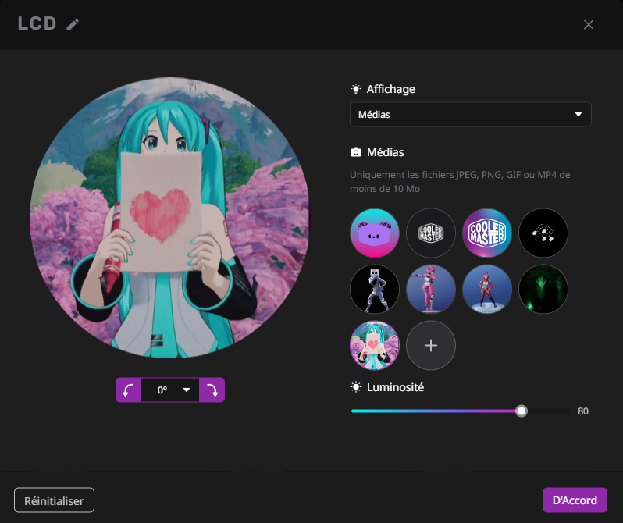Select the Hatsune Miku heart paper thumbnail

(374, 345)
